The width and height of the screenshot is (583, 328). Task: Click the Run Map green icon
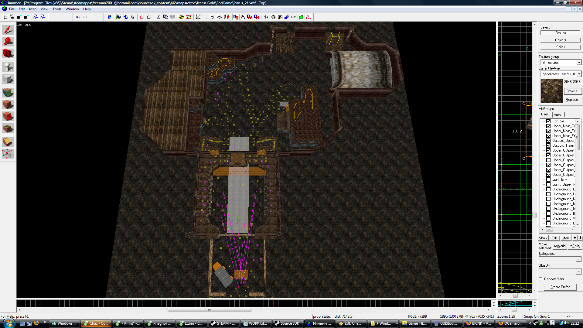301,17
